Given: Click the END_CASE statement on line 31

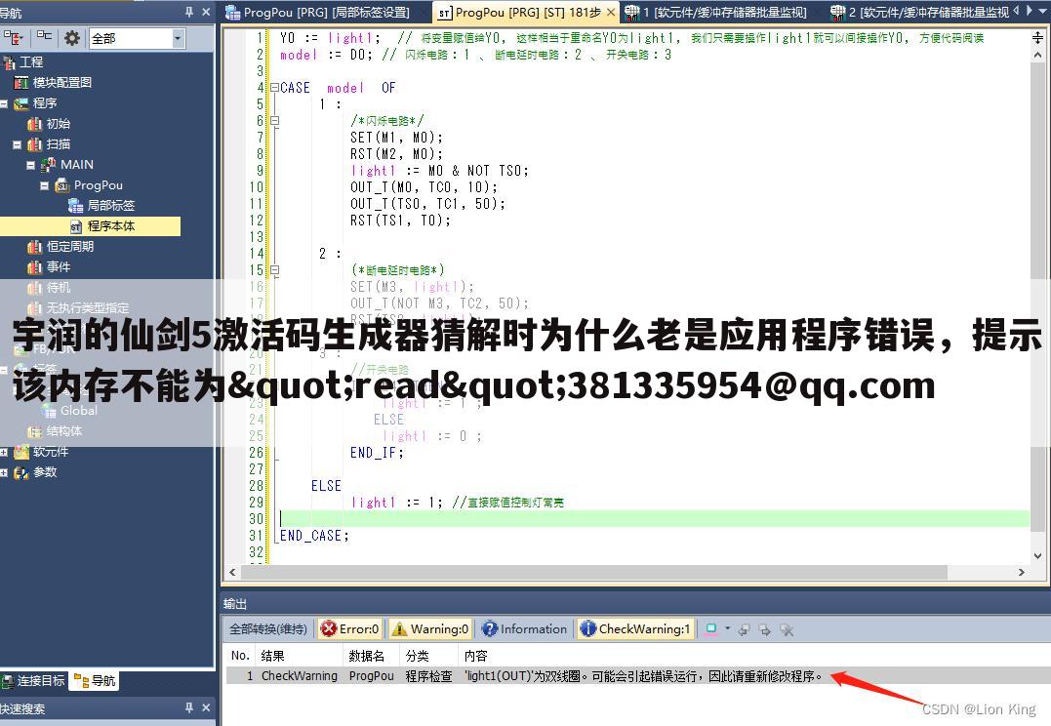Looking at the screenshot, I should pyautogui.click(x=314, y=536).
